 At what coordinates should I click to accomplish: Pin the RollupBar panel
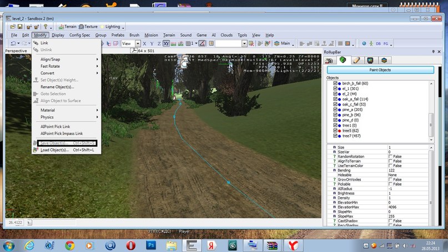pos(433,52)
